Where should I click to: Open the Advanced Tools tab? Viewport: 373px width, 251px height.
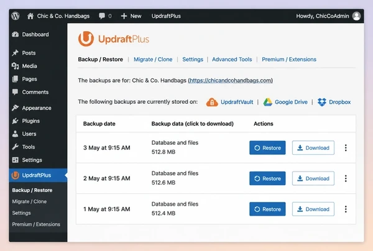[x=232, y=59]
